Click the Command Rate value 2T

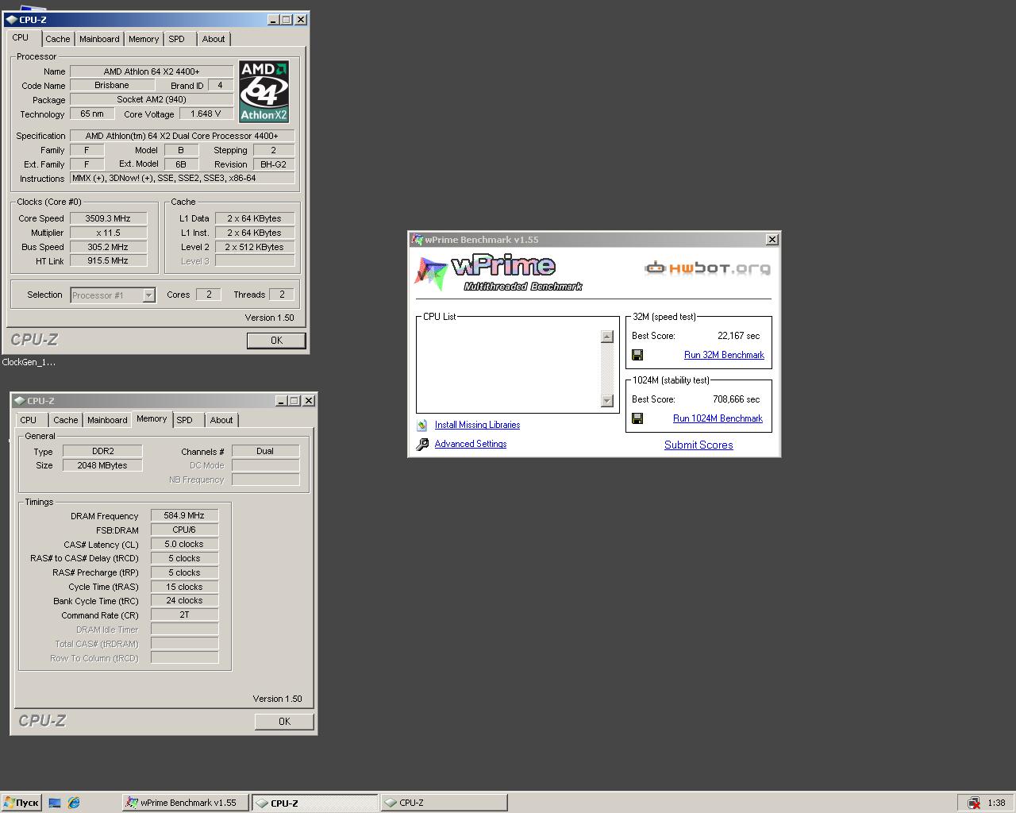[x=184, y=615]
